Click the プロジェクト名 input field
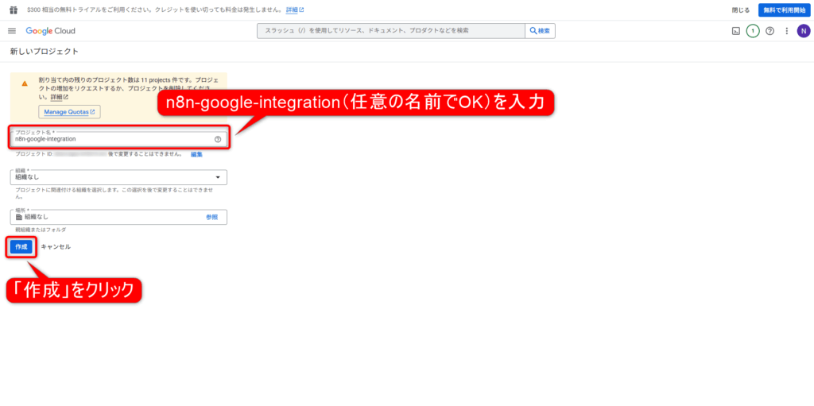This screenshot has height=406, width=814. coord(111,139)
